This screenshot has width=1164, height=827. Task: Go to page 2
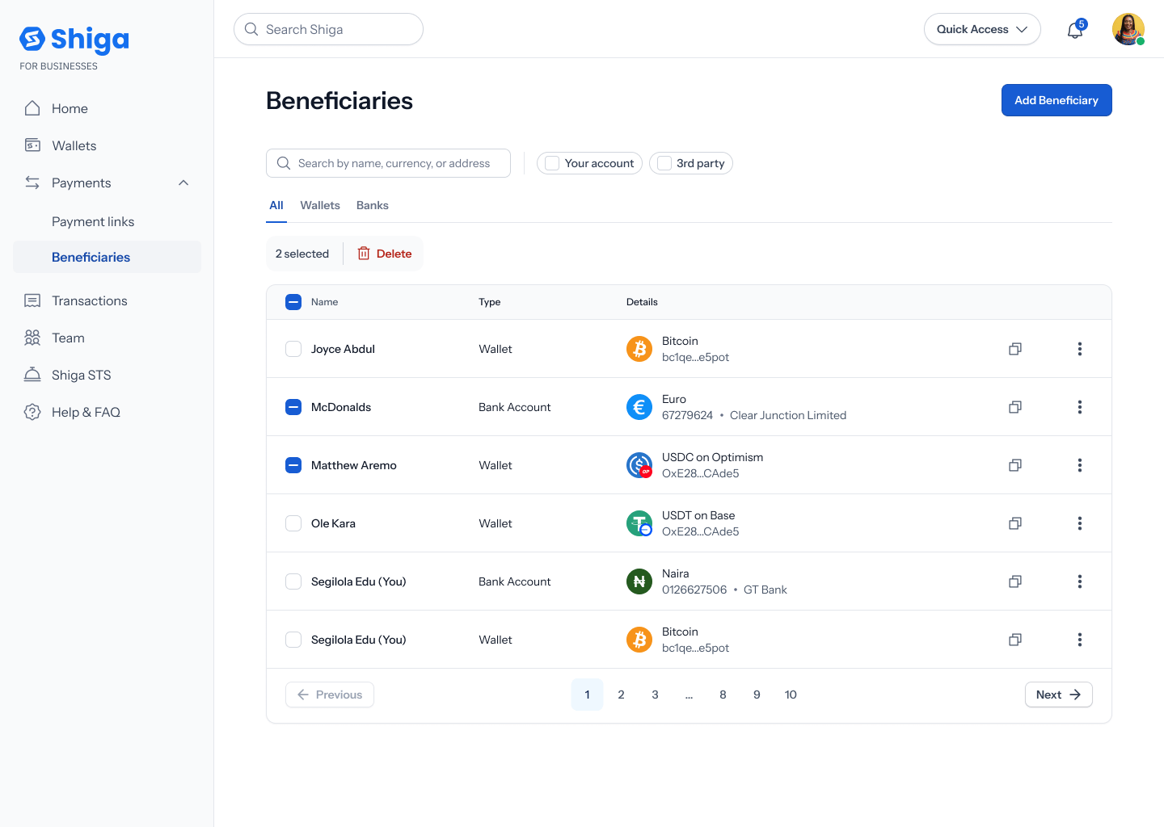pos(621,695)
